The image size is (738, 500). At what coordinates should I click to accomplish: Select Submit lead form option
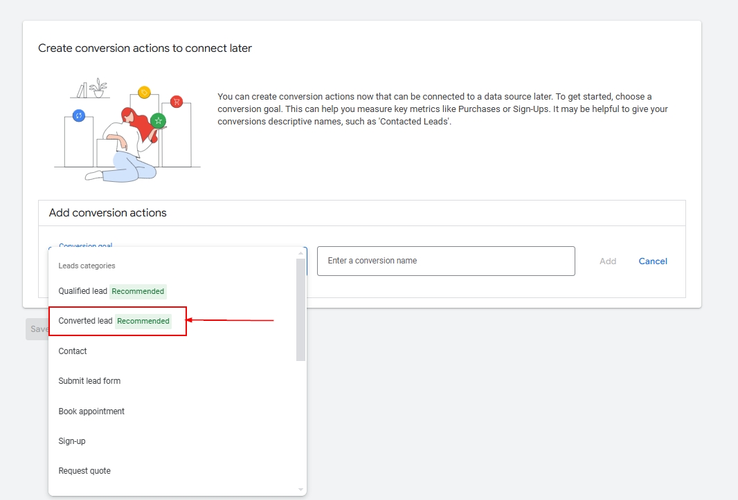coord(89,381)
